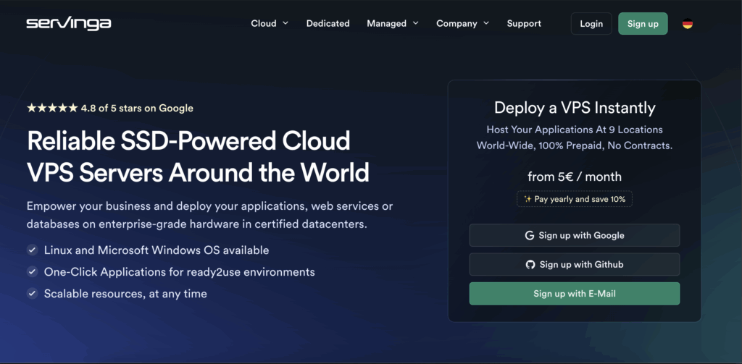742x364 pixels.
Task: Expand the Cloud dropdown menu
Action: [270, 23]
